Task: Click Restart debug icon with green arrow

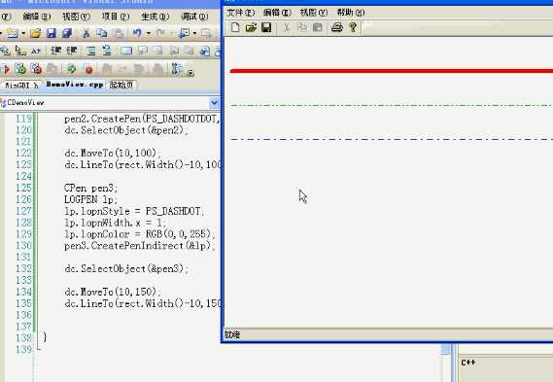Action: coord(20,69)
